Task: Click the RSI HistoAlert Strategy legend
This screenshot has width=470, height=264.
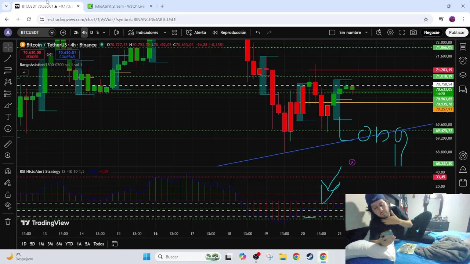Action: tap(40, 172)
